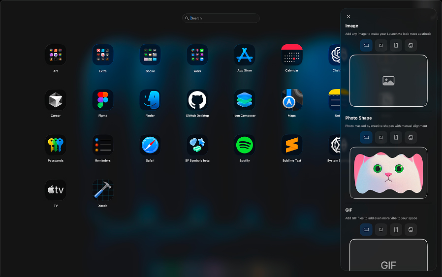Open the Art folder
The width and height of the screenshot is (442, 277).
pyautogui.click(x=56, y=55)
